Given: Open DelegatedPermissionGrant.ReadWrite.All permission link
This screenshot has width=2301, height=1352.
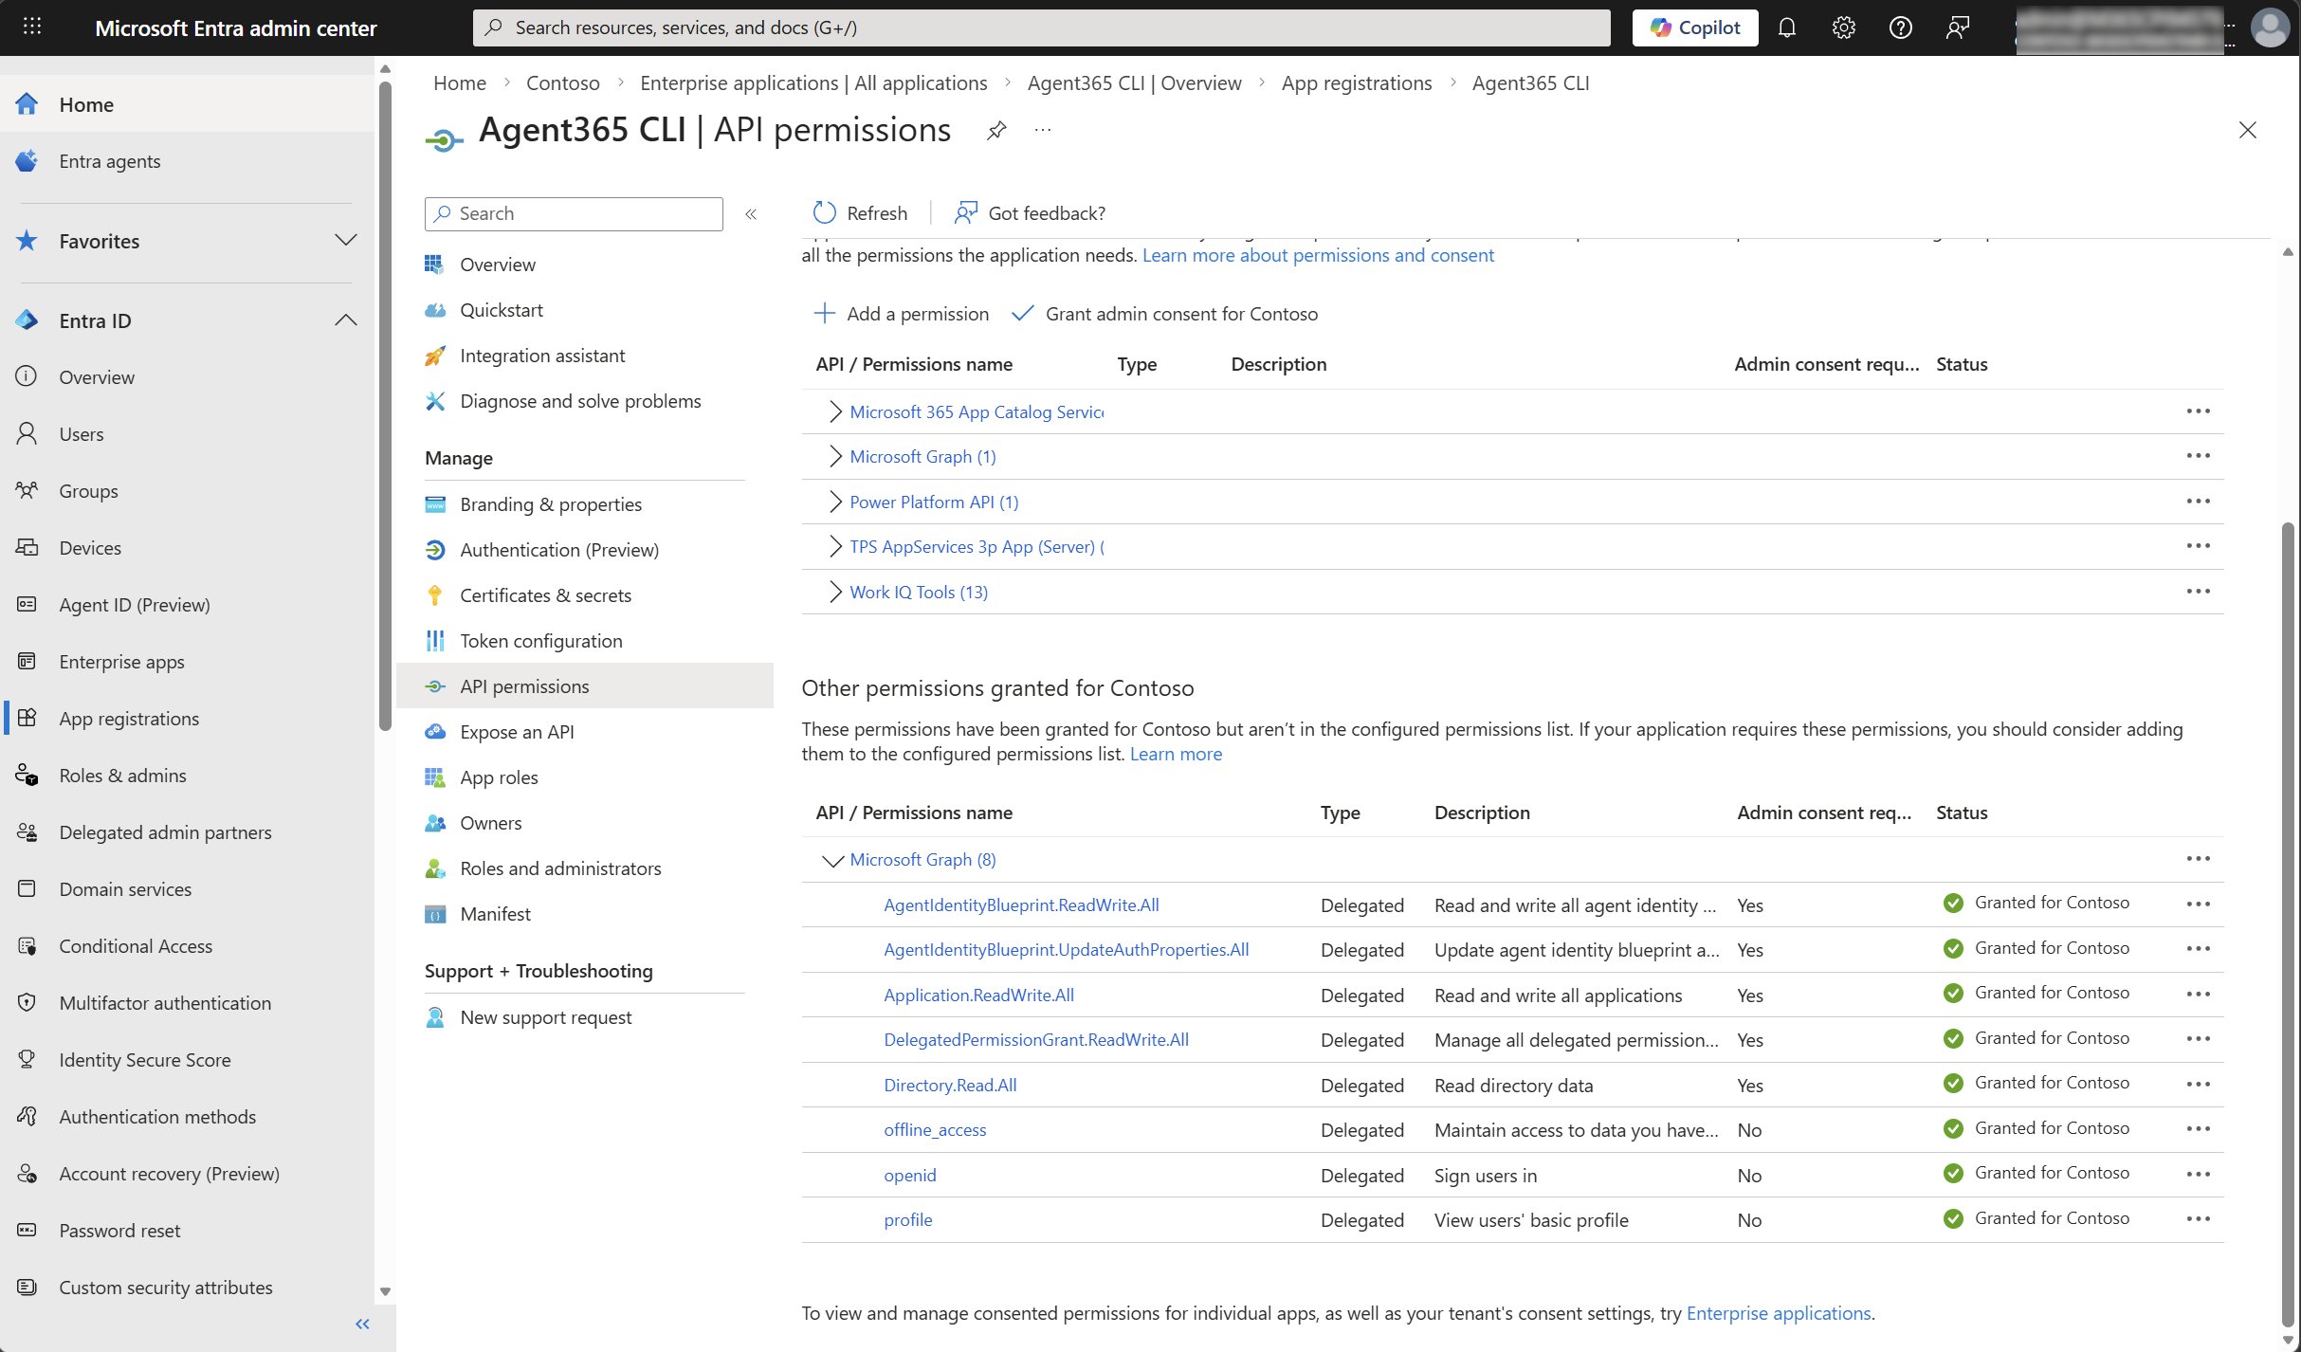Looking at the screenshot, I should point(1036,1039).
